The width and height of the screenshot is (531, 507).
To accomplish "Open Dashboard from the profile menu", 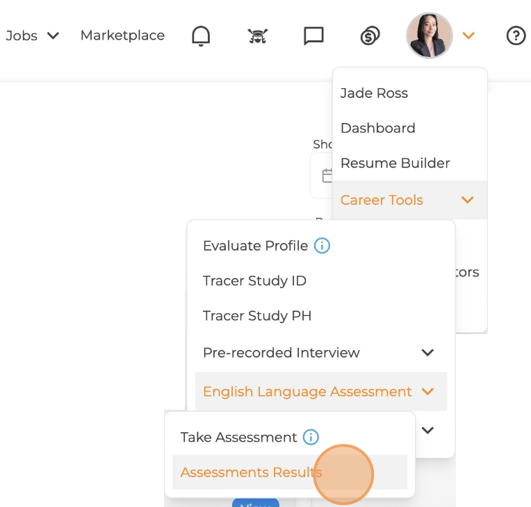I will pos(377,128).
